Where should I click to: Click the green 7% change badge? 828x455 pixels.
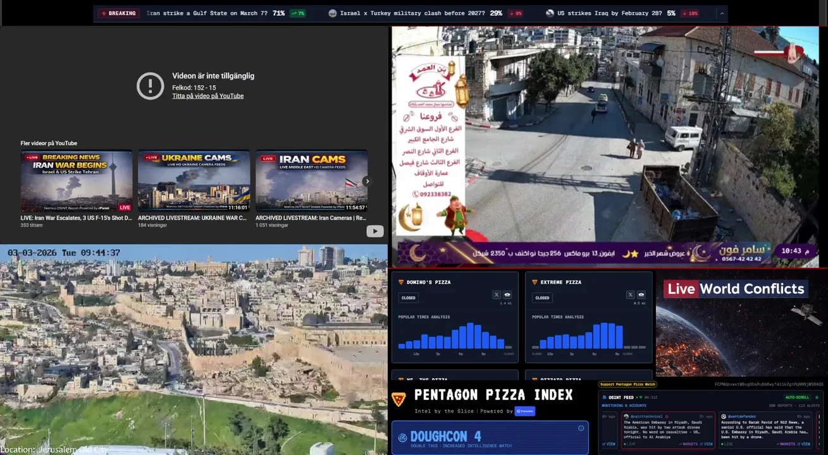coord(298,13)
